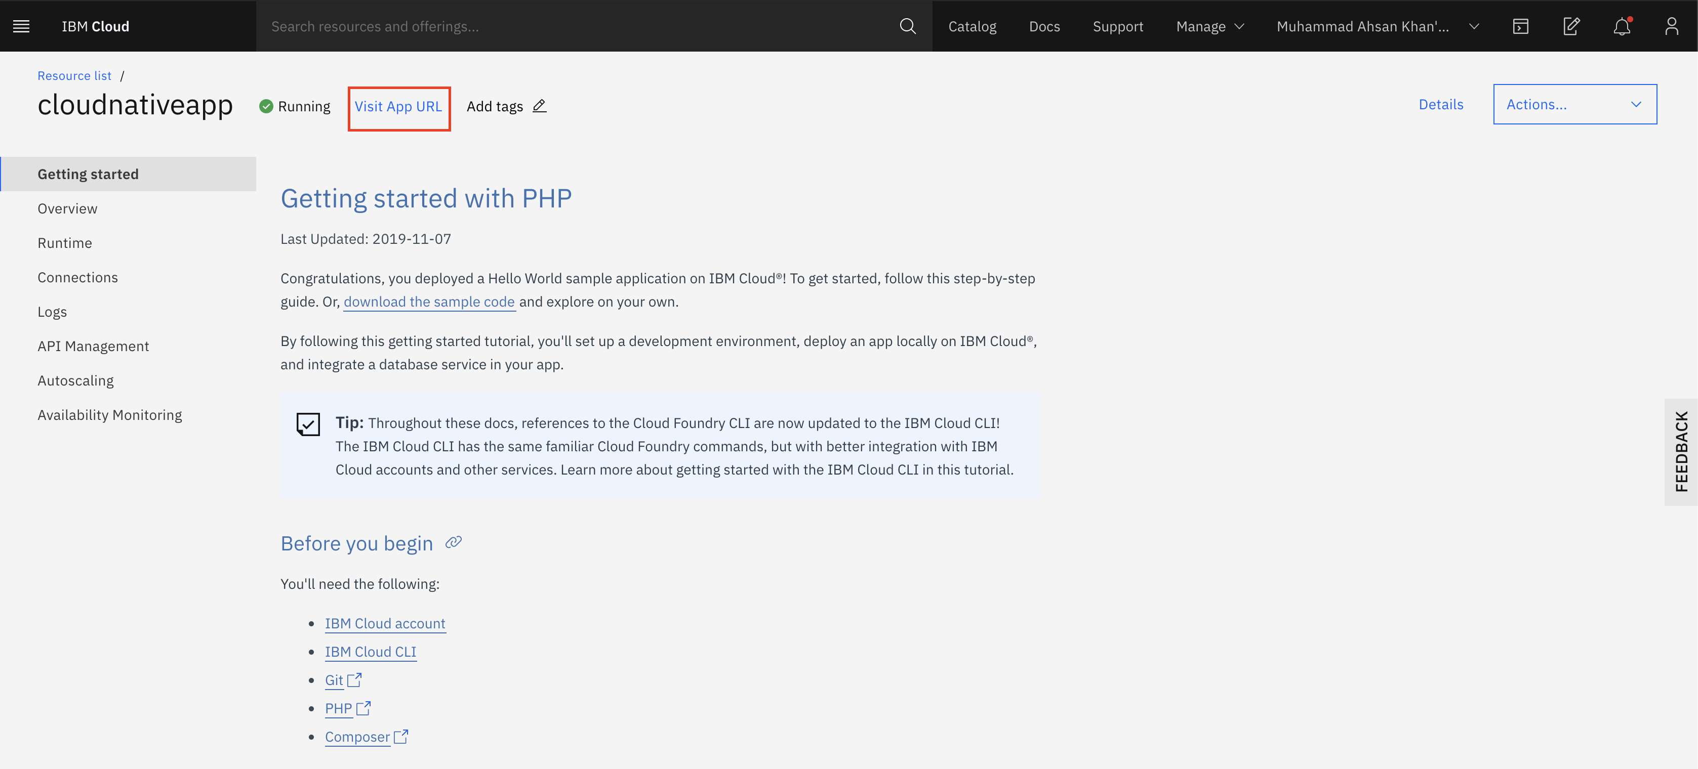Click the pencil icon beside Add tags
This screenshot has height=769, width=1698.
(539, 106)
